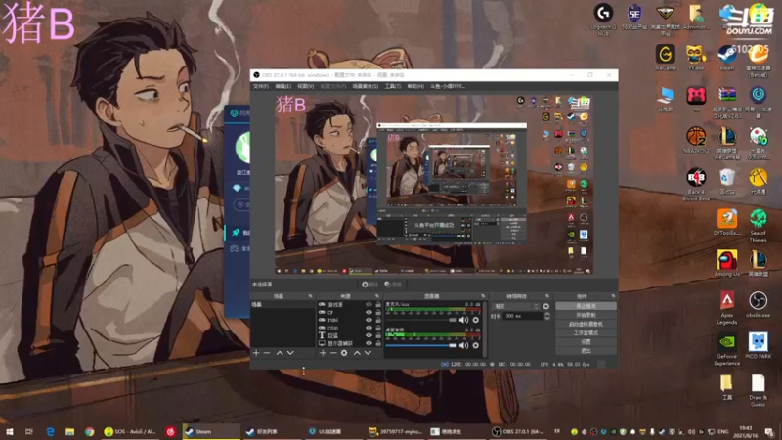Open desktop audio settings gear in the mixer
782x440 pixels.
pyautogui.click(x=476, y=345)
